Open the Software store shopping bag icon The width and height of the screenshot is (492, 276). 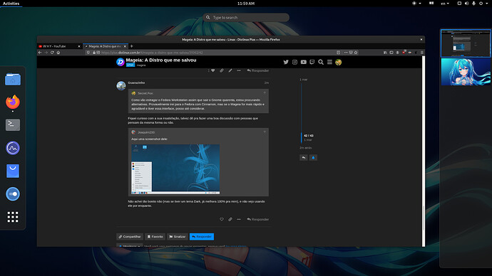tap(13, 171)
